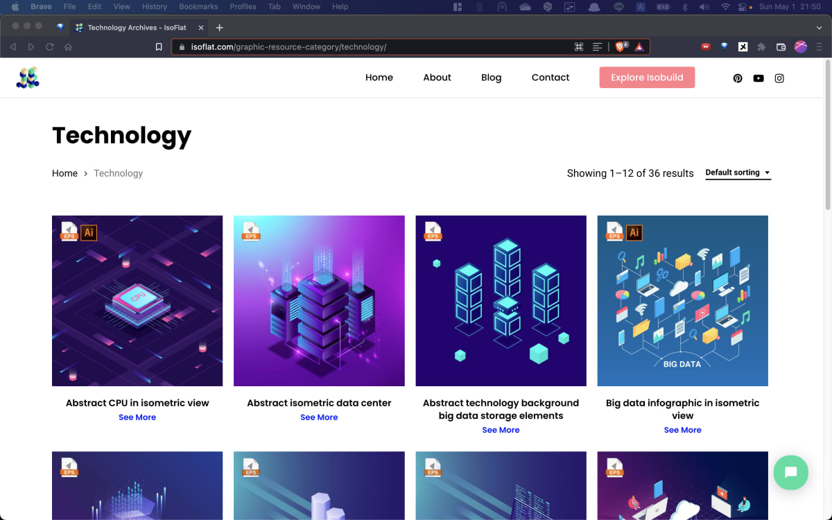Click See More under Big data infographic
This screenshot has height=520, width=832.
pos(682,430)
